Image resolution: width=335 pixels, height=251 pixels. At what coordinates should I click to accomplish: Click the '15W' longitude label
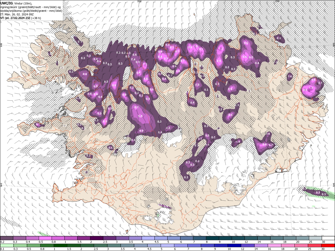tap(277, 1)
